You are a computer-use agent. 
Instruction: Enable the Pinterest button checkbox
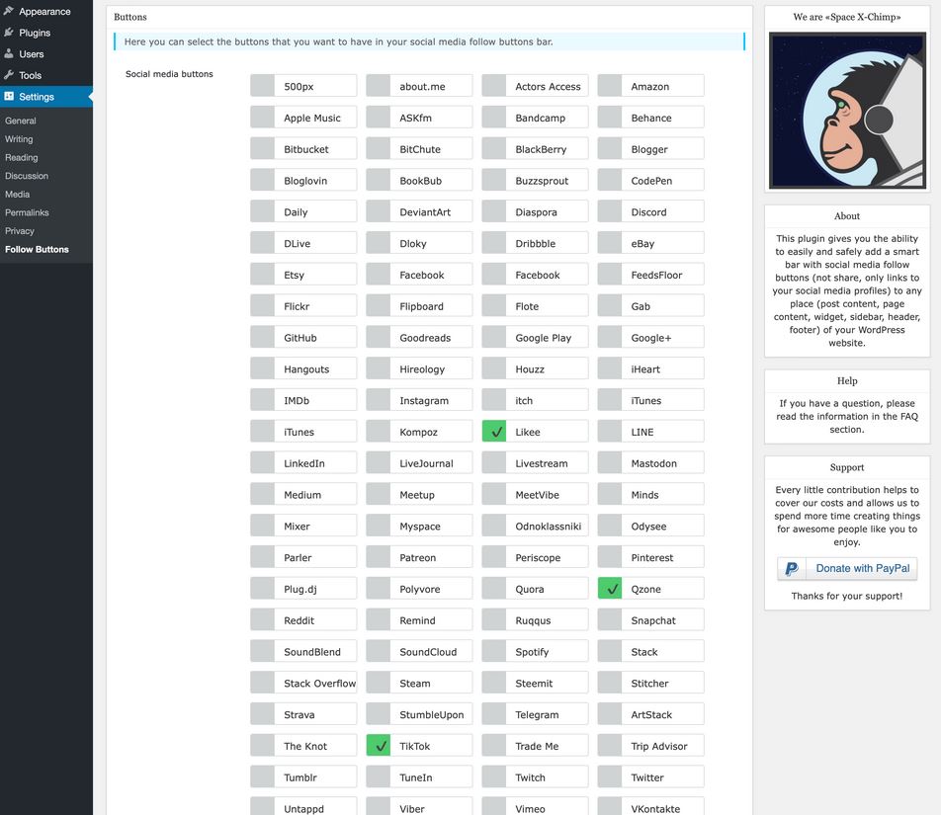pyautogui.click(x=610, y=557)
